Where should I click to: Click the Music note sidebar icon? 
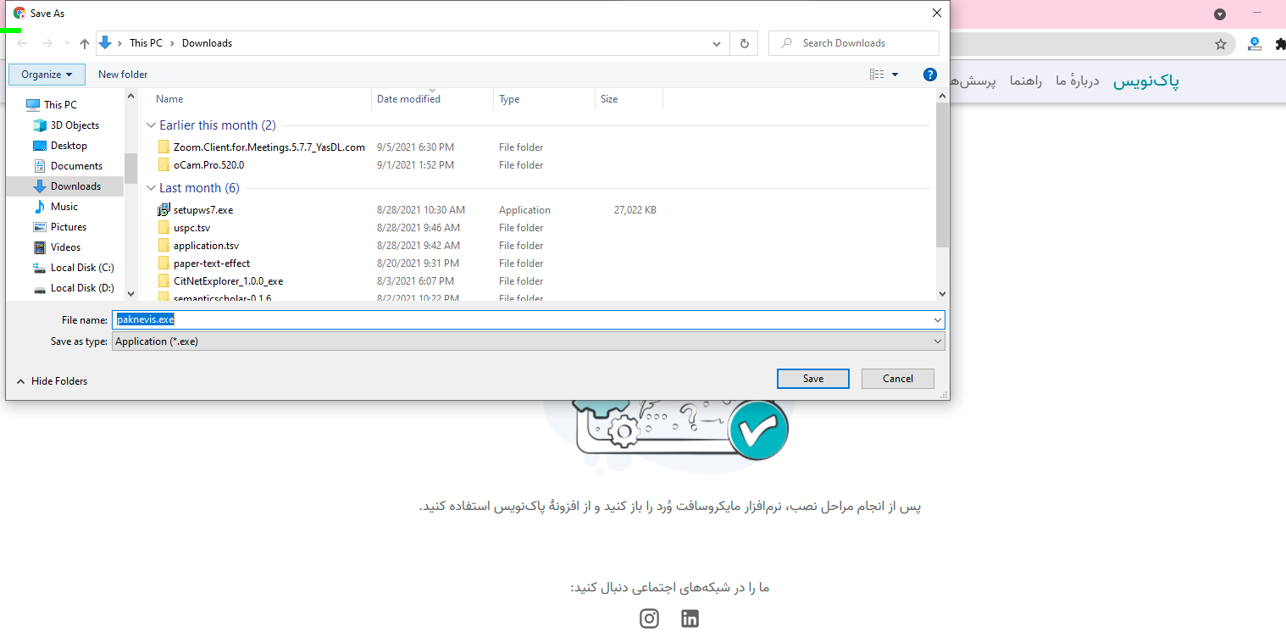point(40,207)
